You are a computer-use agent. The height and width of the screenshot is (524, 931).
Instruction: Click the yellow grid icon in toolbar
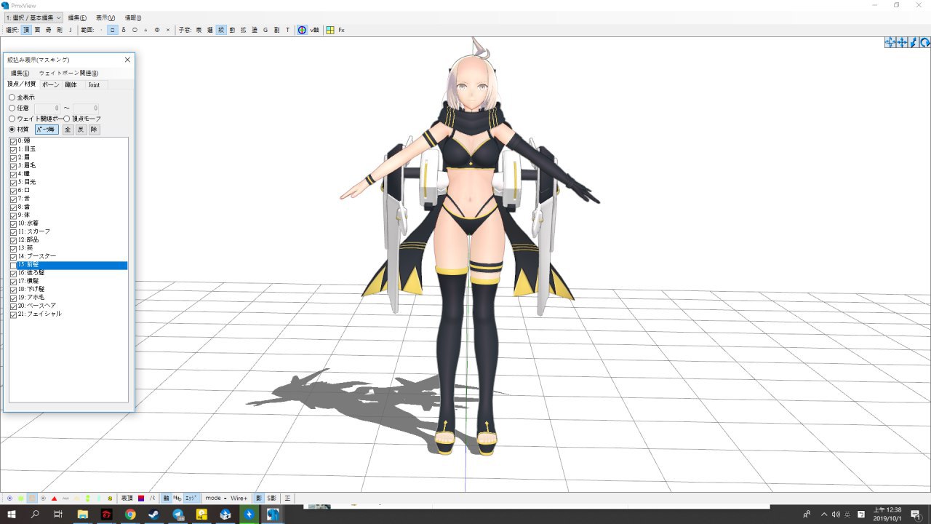[x=330, y=30]
